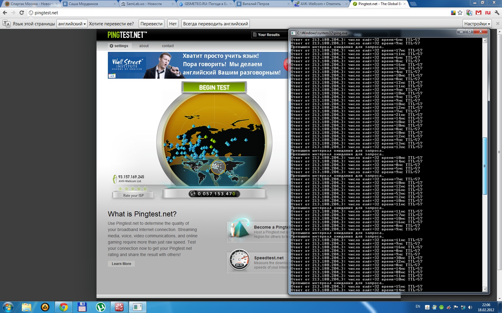Viewport: 502px width, 313px height.
Task: Click the ping.exe vertical scrollbar thumb
Action: (x=485, y=166)
